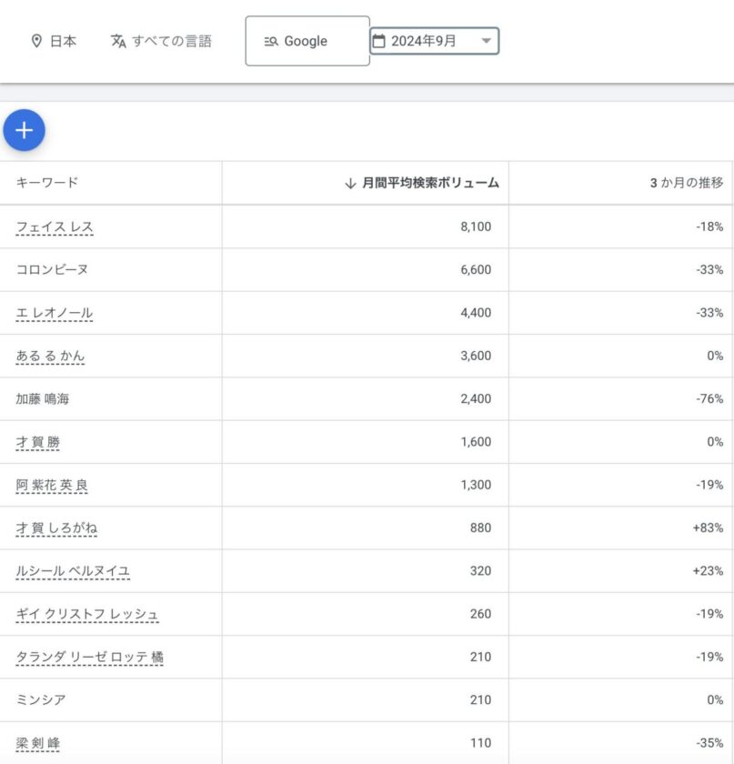The width and height of the screenshot is (734, 764).
Task: Click the 880 search volume value
Action: [480, 528]
